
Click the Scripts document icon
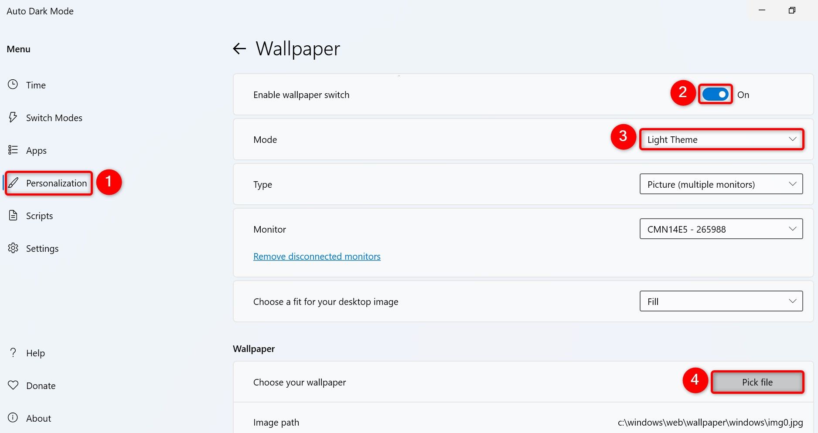13,215
